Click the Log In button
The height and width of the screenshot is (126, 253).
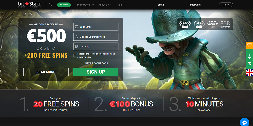tap(226, 5)
